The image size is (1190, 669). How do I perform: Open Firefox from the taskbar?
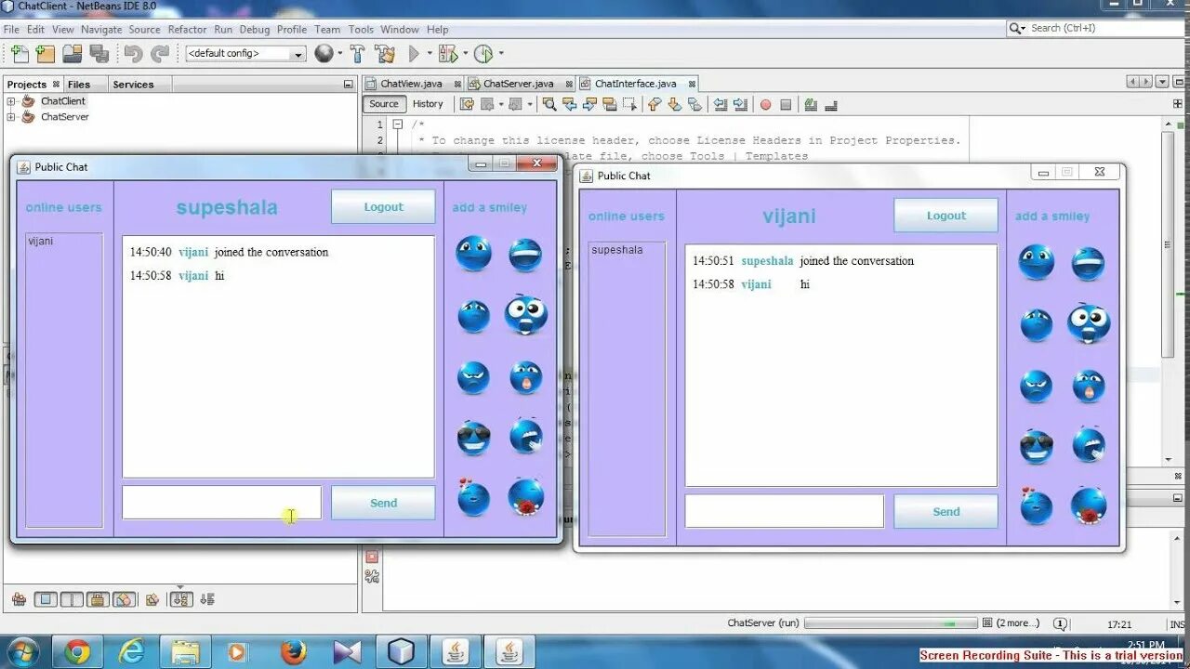(x=292, y=652)
